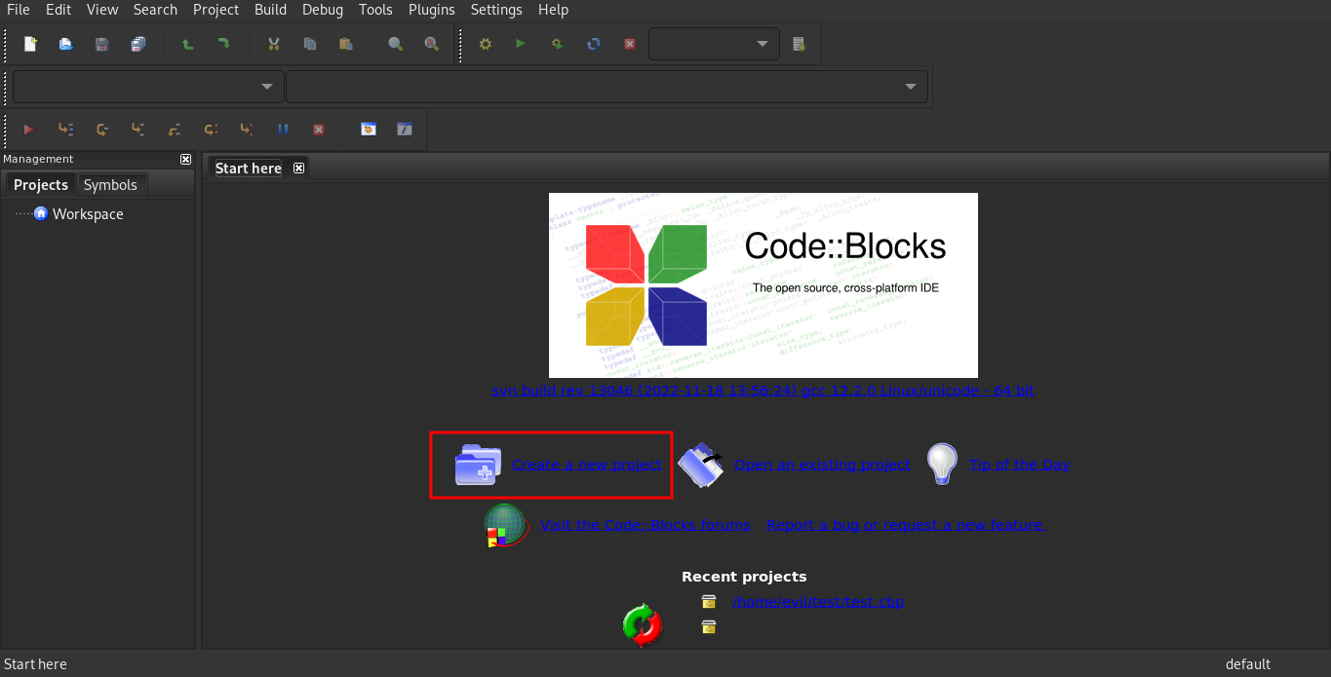Open the Plugins menu
This screenshot has height=677, width=1331.
(431, 10)
